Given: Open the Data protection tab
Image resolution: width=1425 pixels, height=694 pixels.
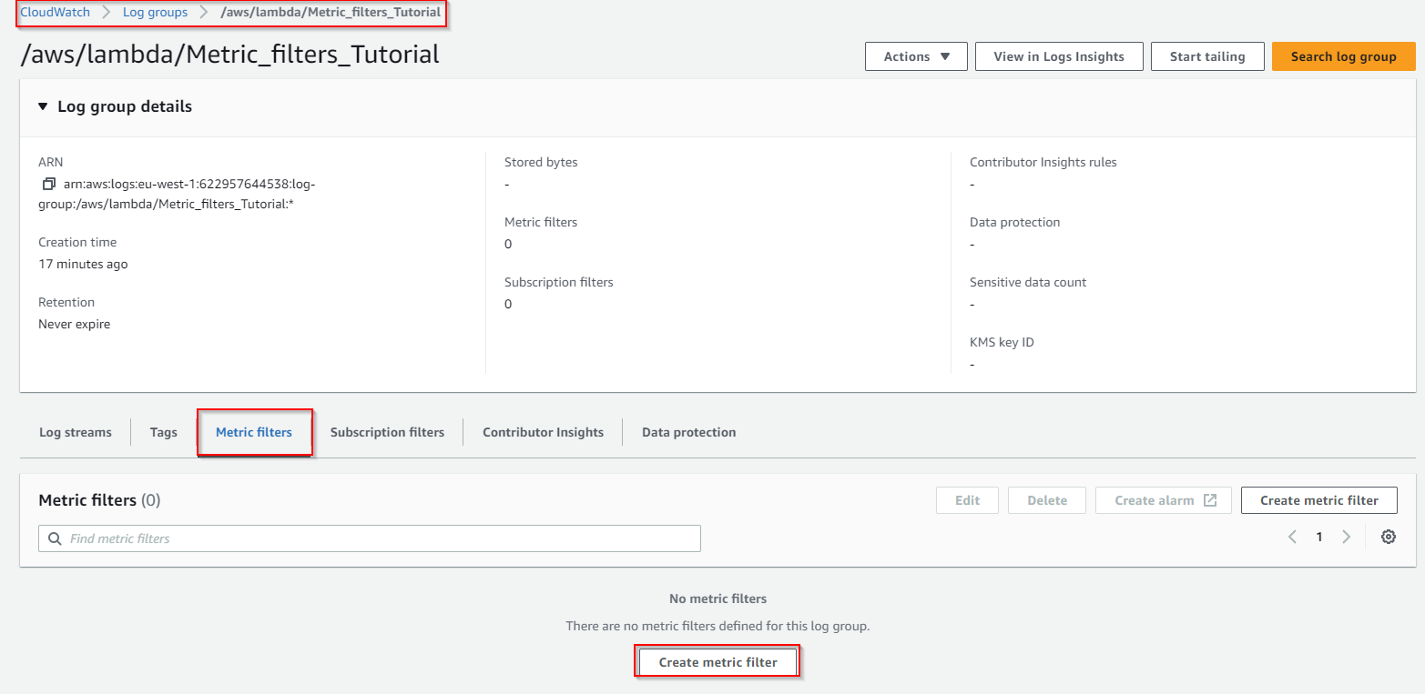Looking at the screenshot, I should pyautogui.click(x=688, y=432).
